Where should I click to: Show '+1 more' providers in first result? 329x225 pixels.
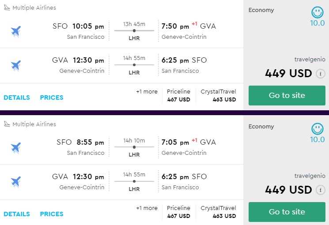pyautogui.click(x=147, y=92)
